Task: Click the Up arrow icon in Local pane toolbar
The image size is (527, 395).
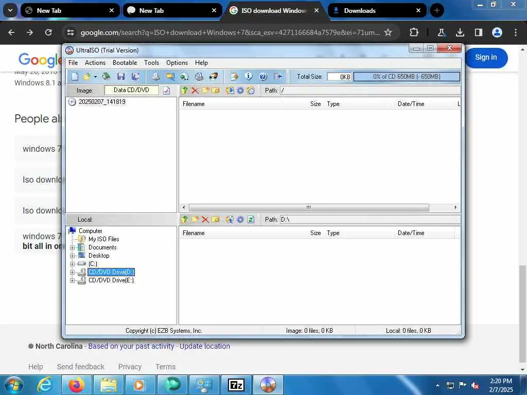Action: [x=185, y=219]
